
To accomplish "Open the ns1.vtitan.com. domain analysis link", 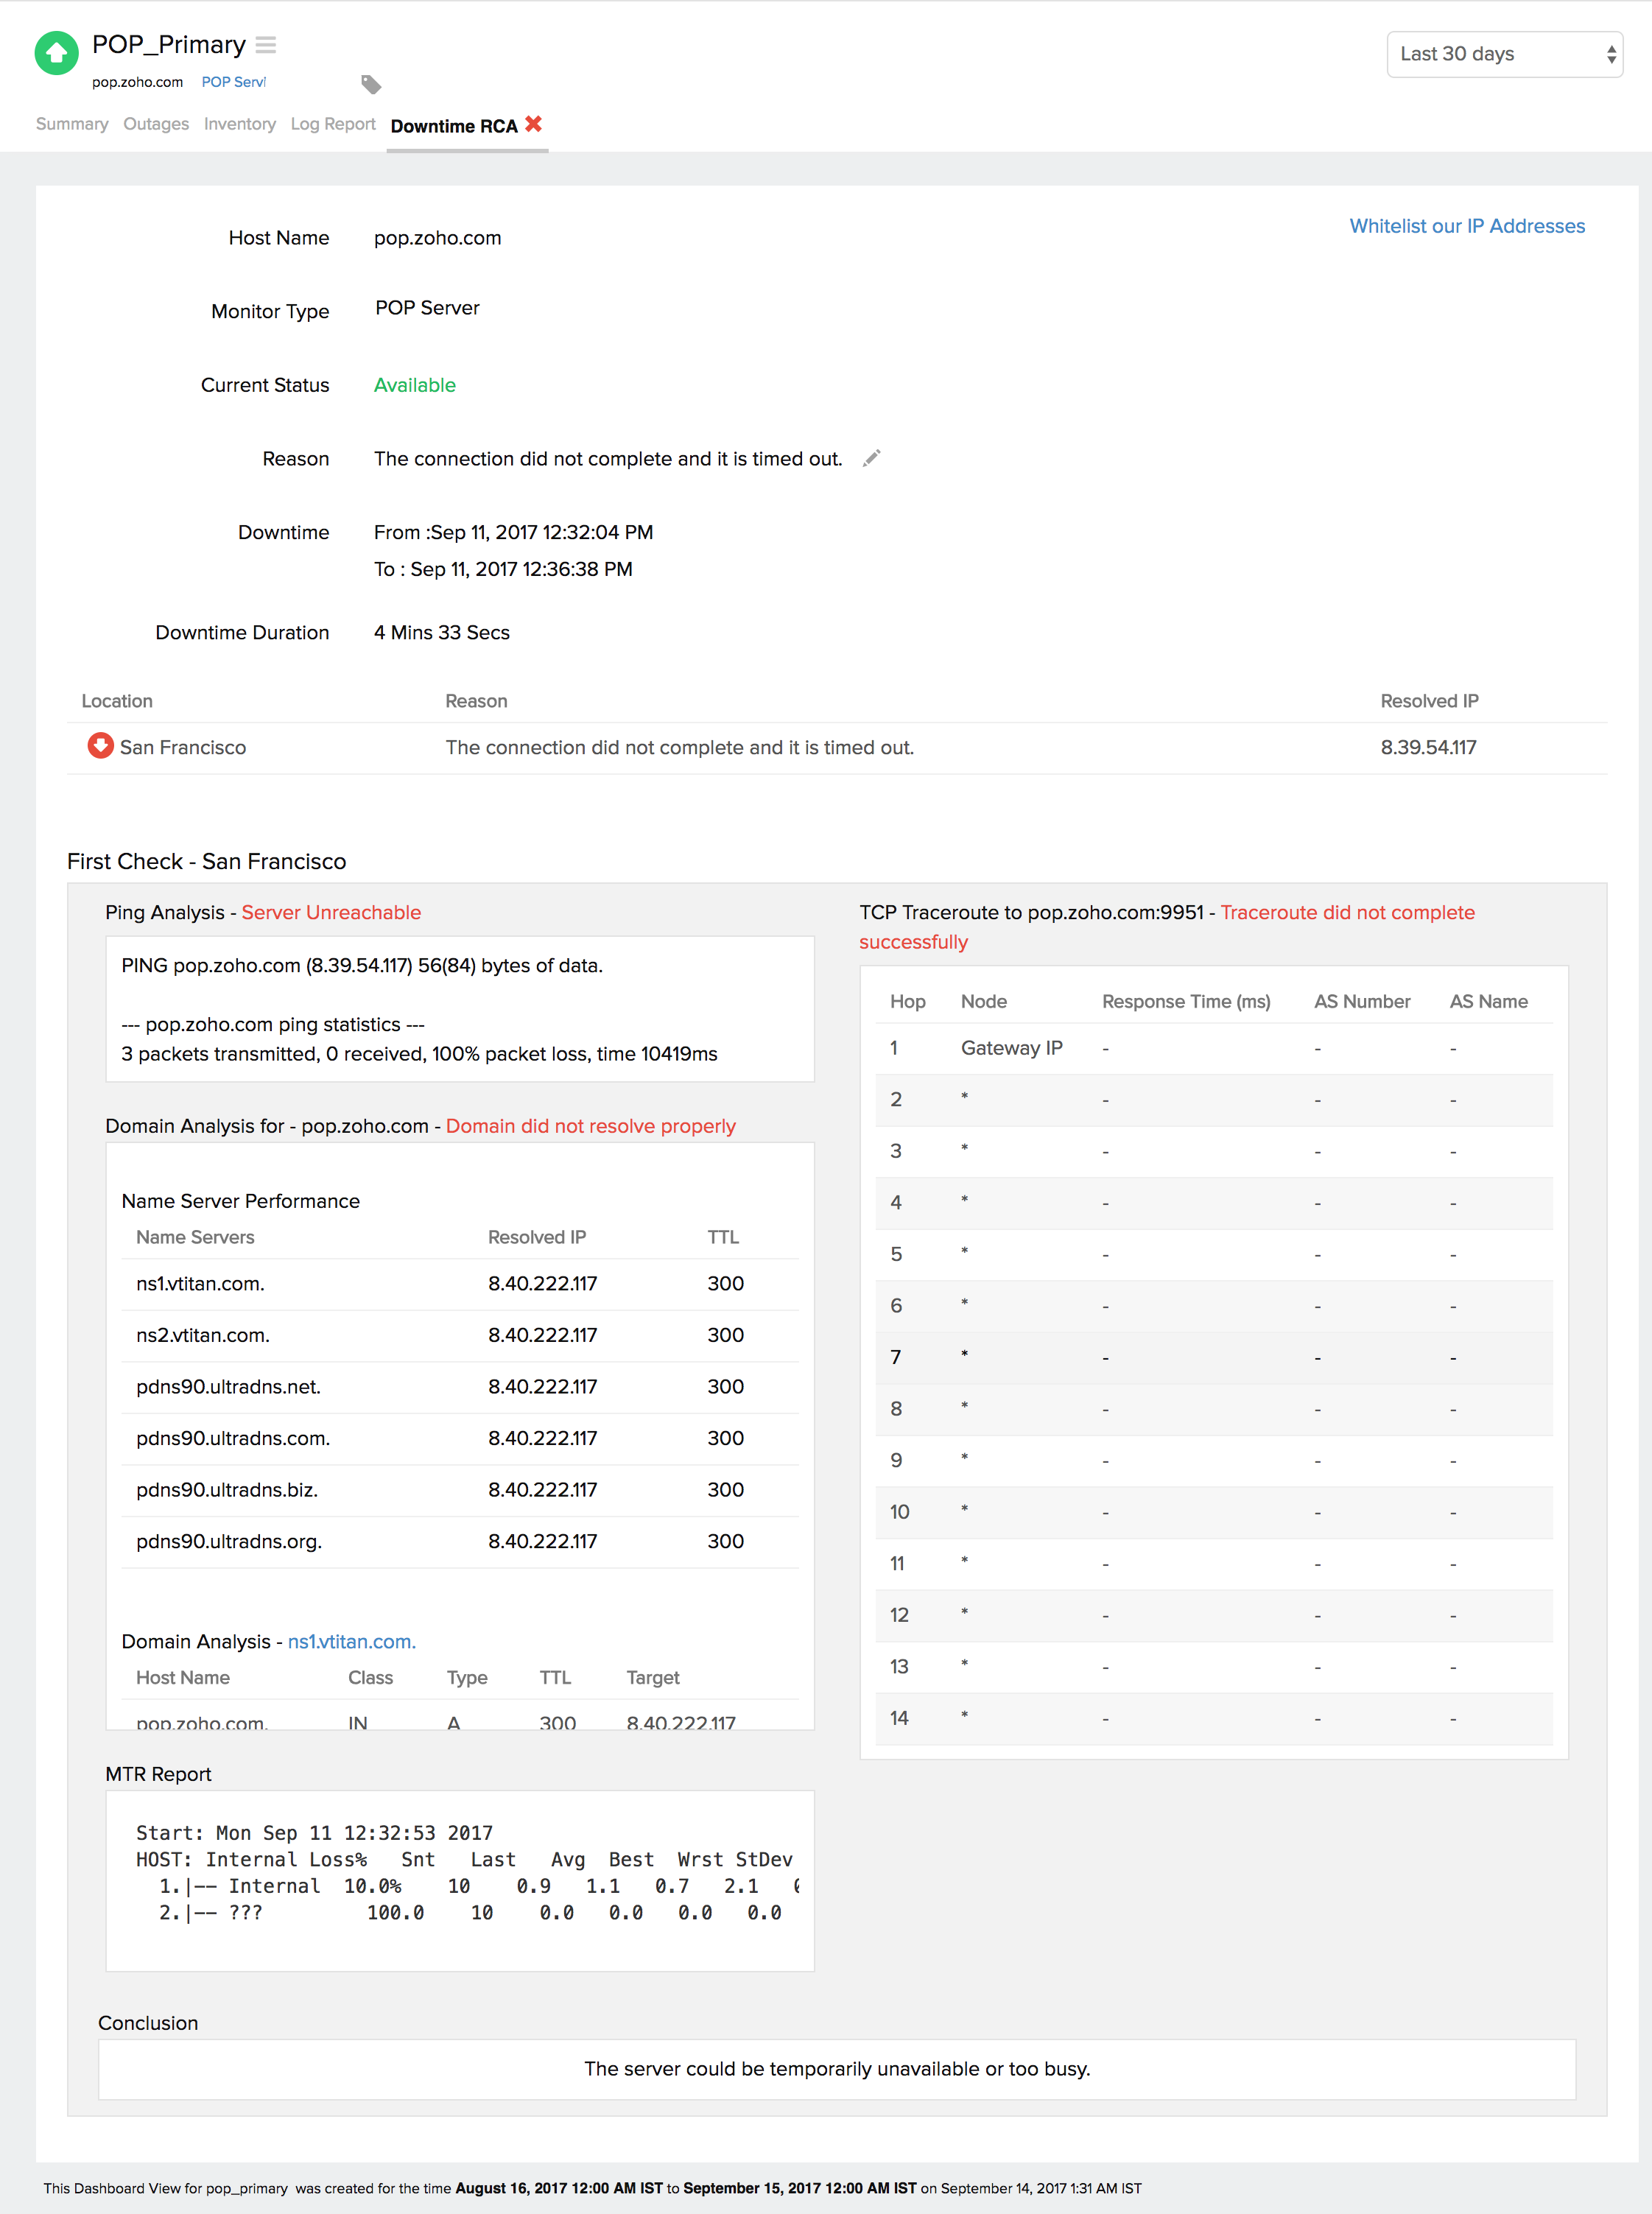I will click(x=352, y=1641).
